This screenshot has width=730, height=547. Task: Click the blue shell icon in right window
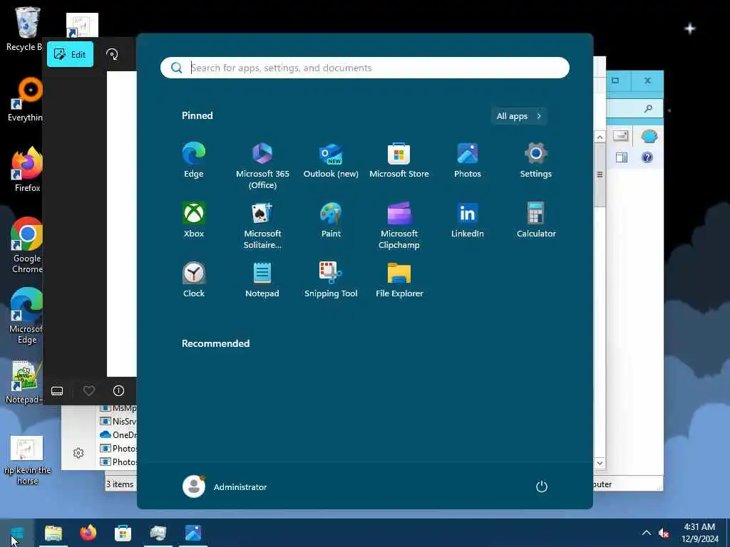pyautogui.click(x=649, y=136)
